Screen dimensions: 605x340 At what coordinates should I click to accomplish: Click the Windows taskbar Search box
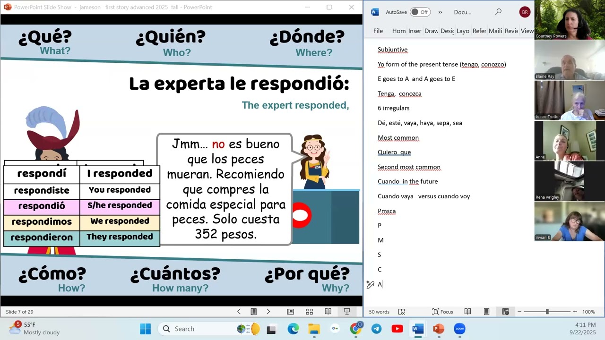pos(208,329)
